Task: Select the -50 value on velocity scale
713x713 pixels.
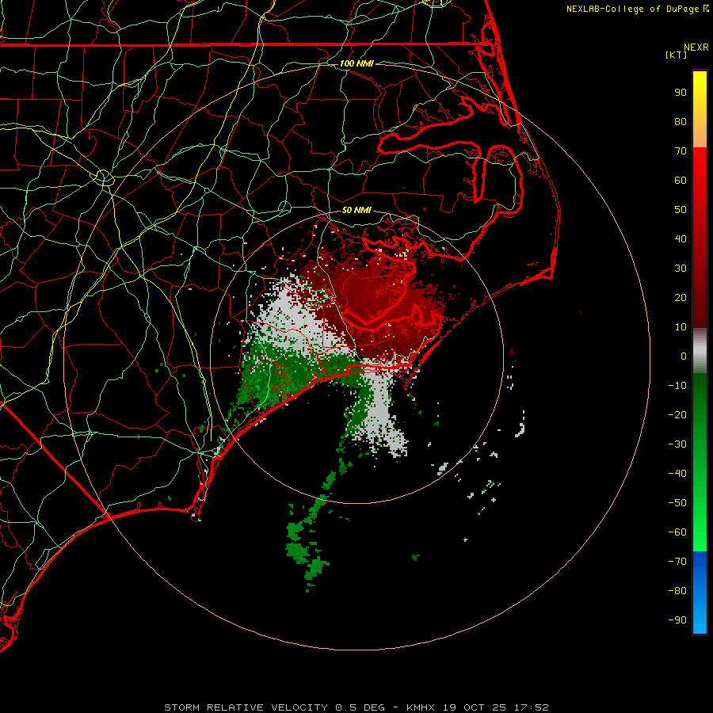Action: (x=677, y=503)
